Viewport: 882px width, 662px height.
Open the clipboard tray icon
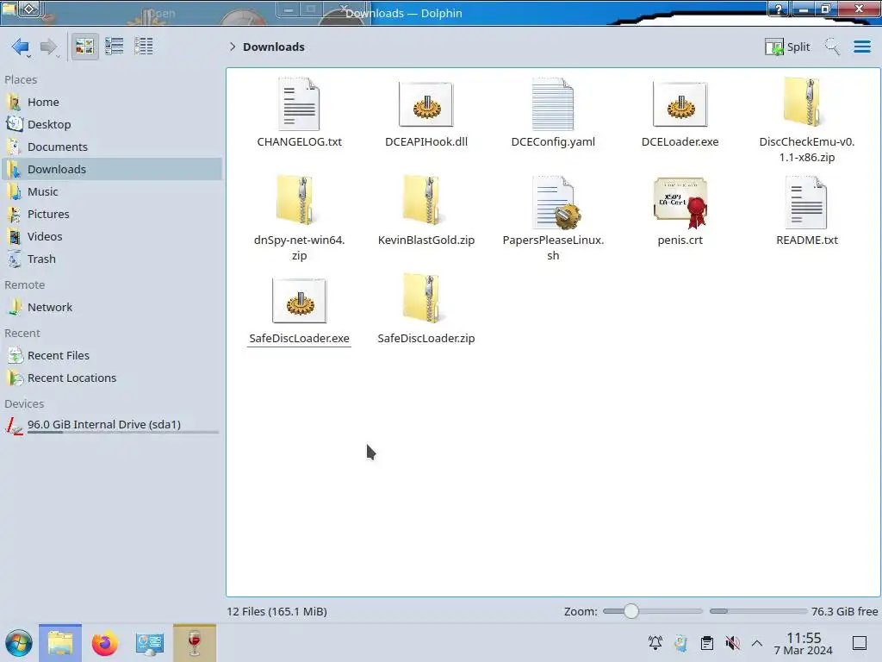(x=706, y=643)
